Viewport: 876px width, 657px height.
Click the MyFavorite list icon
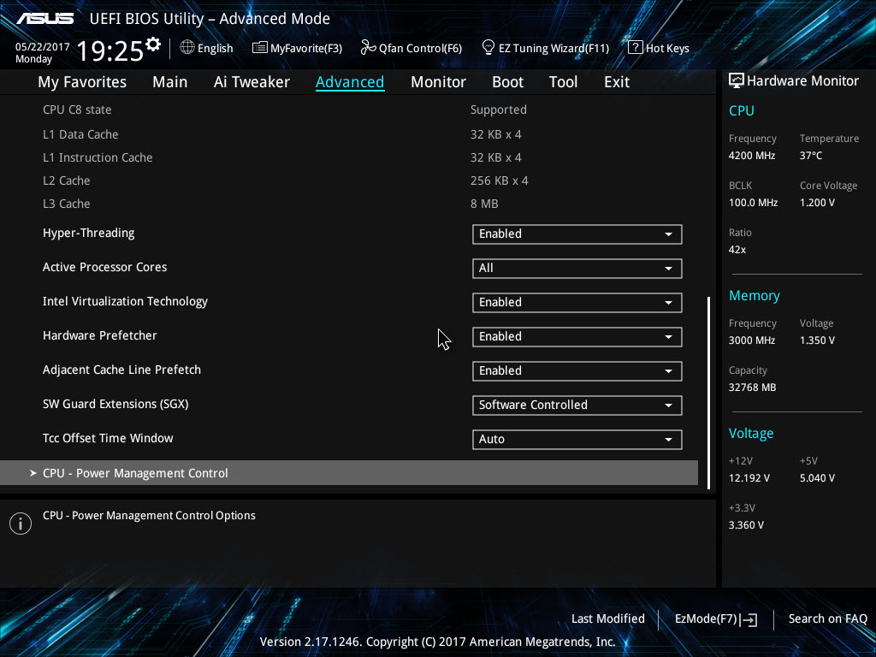pyautogui.click(x=260, y=48)
